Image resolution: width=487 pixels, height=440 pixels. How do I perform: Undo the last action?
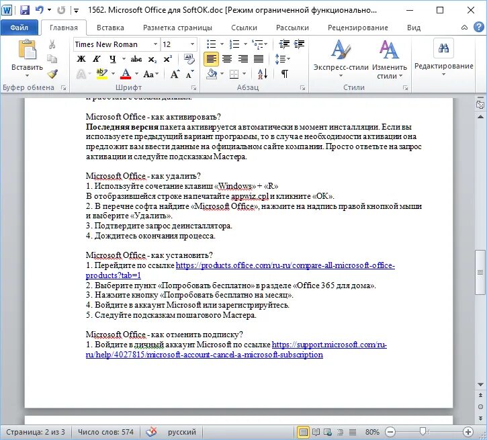pos(39,10)
